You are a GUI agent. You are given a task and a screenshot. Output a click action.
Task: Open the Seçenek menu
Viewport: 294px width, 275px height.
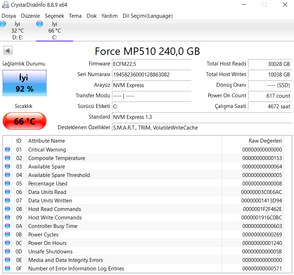click(x=54, y=16)
